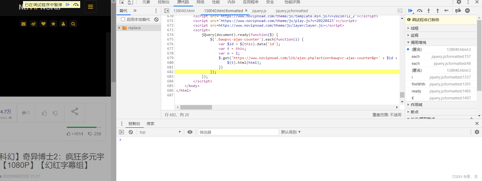The width and height of the screenshot is (482, 181).
Task: Open the jquery.js:formatted file tab
Action: tap(292, 11)
